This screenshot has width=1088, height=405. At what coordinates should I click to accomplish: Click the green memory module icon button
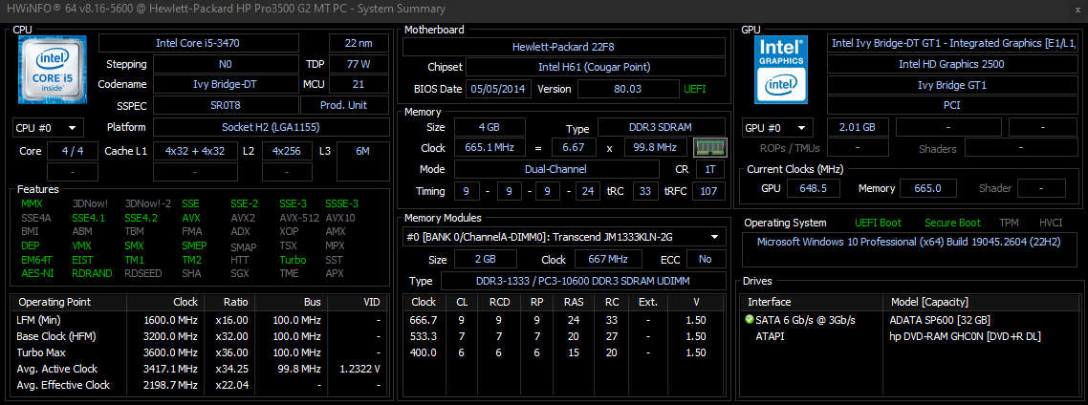point(709,148)
